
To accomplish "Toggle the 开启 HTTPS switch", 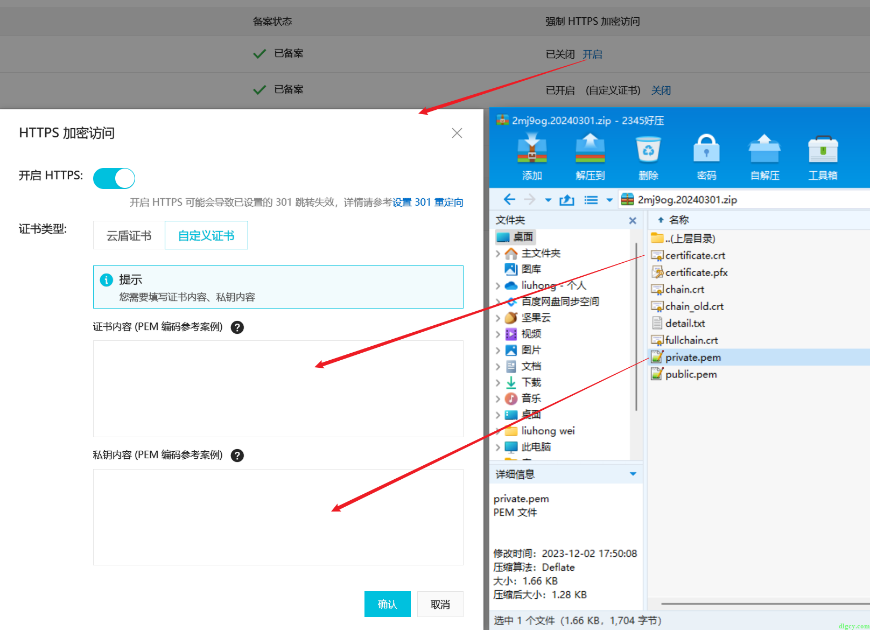I will point(114,178).
